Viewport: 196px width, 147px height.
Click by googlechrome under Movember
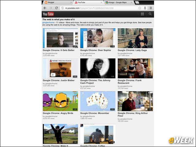pos(88,116)
